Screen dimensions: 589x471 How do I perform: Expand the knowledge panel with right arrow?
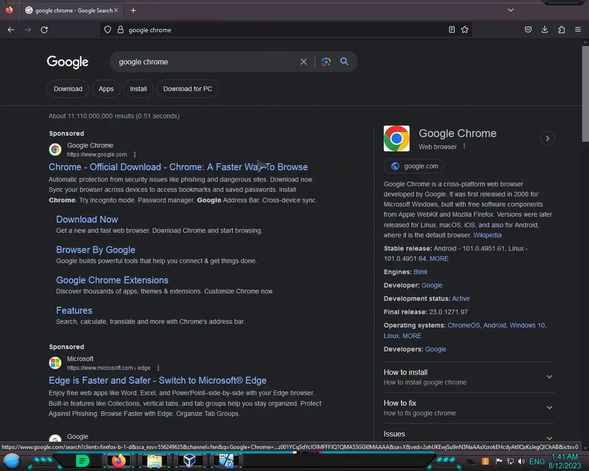(547, 138)
